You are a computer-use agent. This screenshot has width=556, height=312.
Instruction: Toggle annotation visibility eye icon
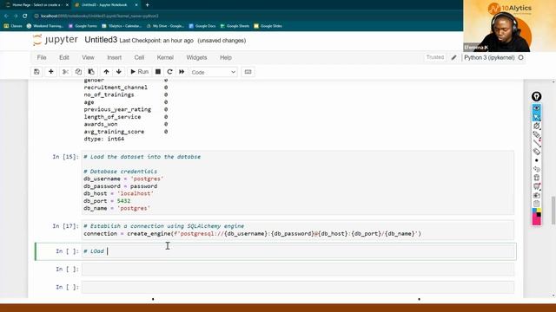pyautogui.click(x=537, y=107)
